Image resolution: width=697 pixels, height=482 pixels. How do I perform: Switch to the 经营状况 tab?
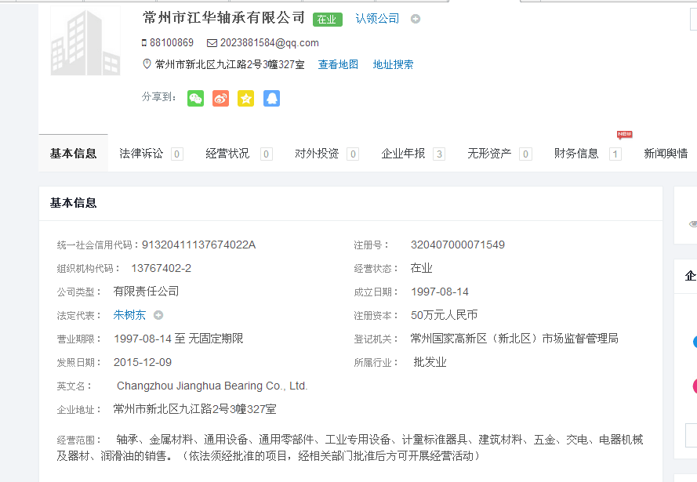click(x=228, y=154)
